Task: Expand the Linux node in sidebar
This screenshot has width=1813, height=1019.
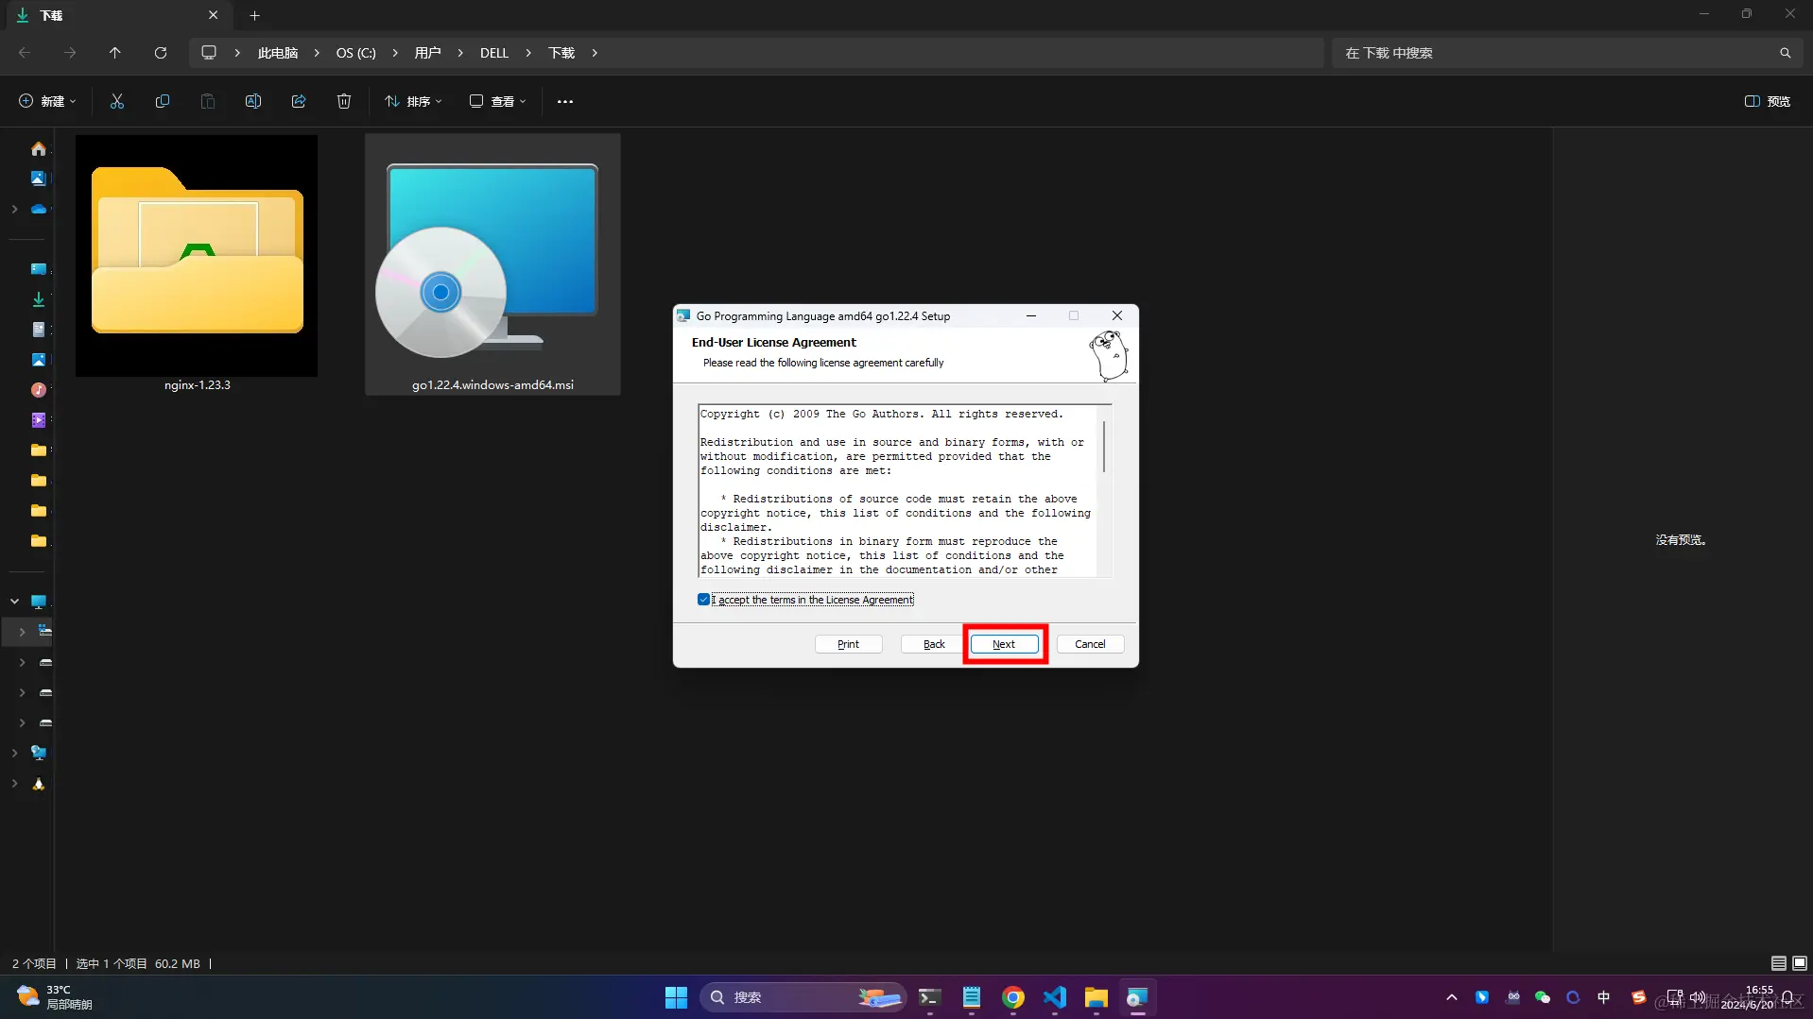Action: pyautogui.click(x=14, y=784)
